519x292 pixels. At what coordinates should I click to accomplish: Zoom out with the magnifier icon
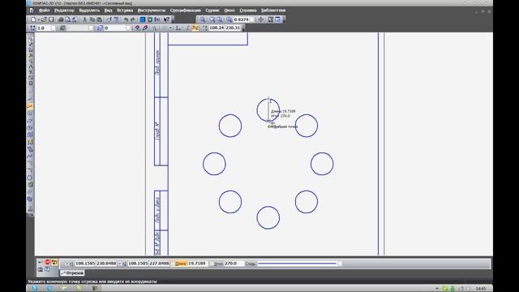pyautogui.click(x=220, y=19)
